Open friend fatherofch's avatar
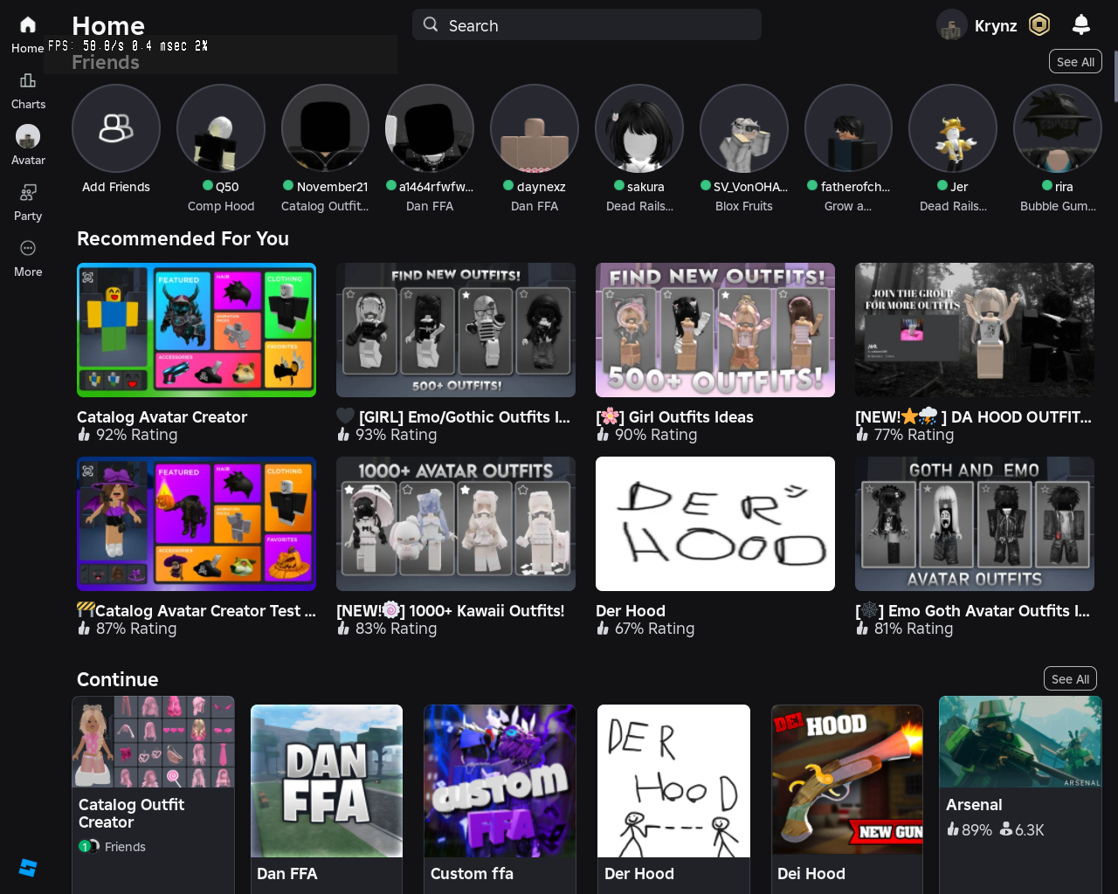 848,128
